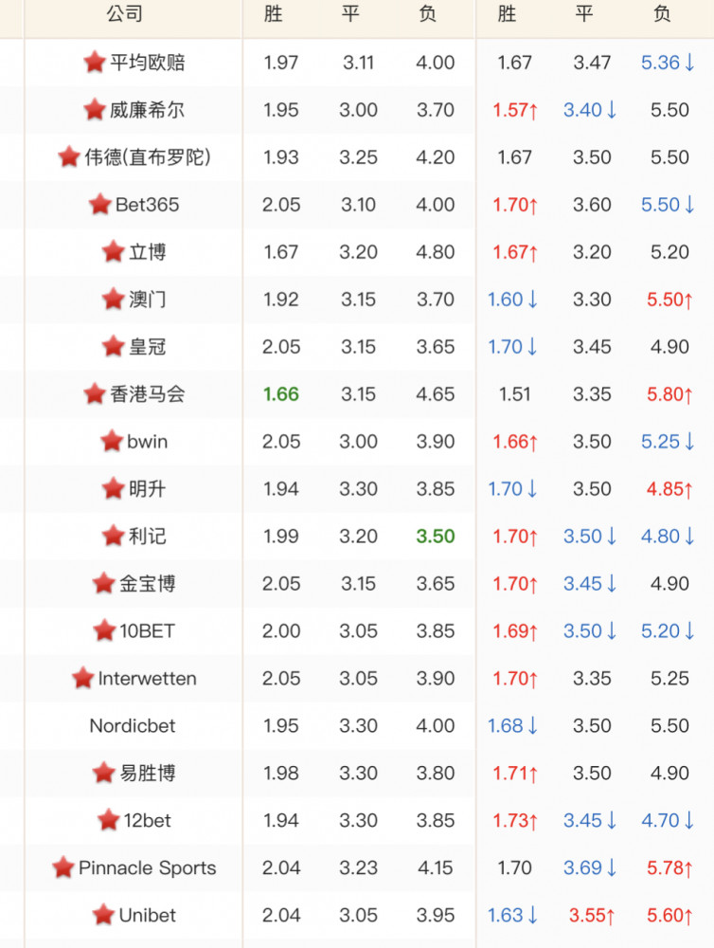The image size is (714, 948).
Task: Click 5.50↑ in 澳门 row
Action: click(x=669, y=300)
